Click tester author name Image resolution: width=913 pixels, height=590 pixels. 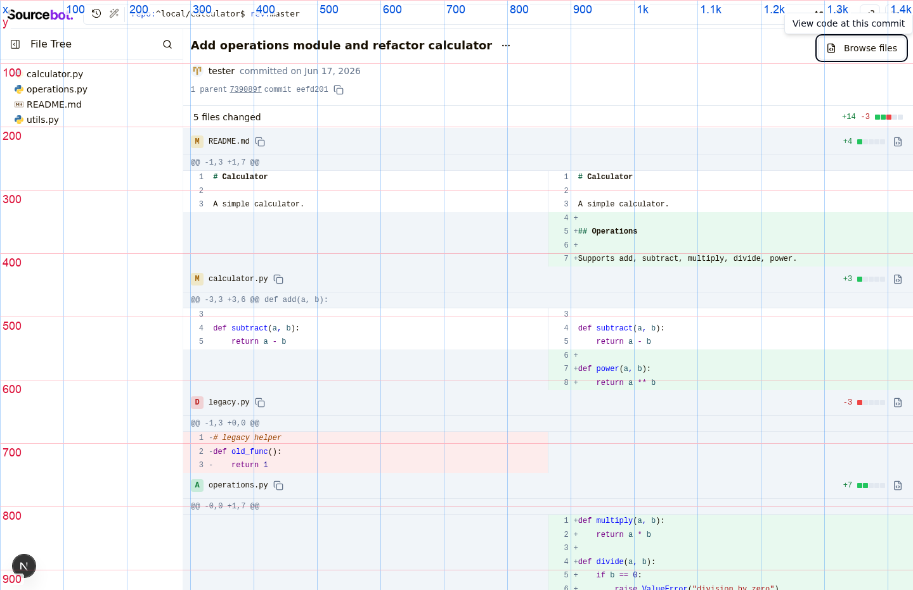pos(221,71)
